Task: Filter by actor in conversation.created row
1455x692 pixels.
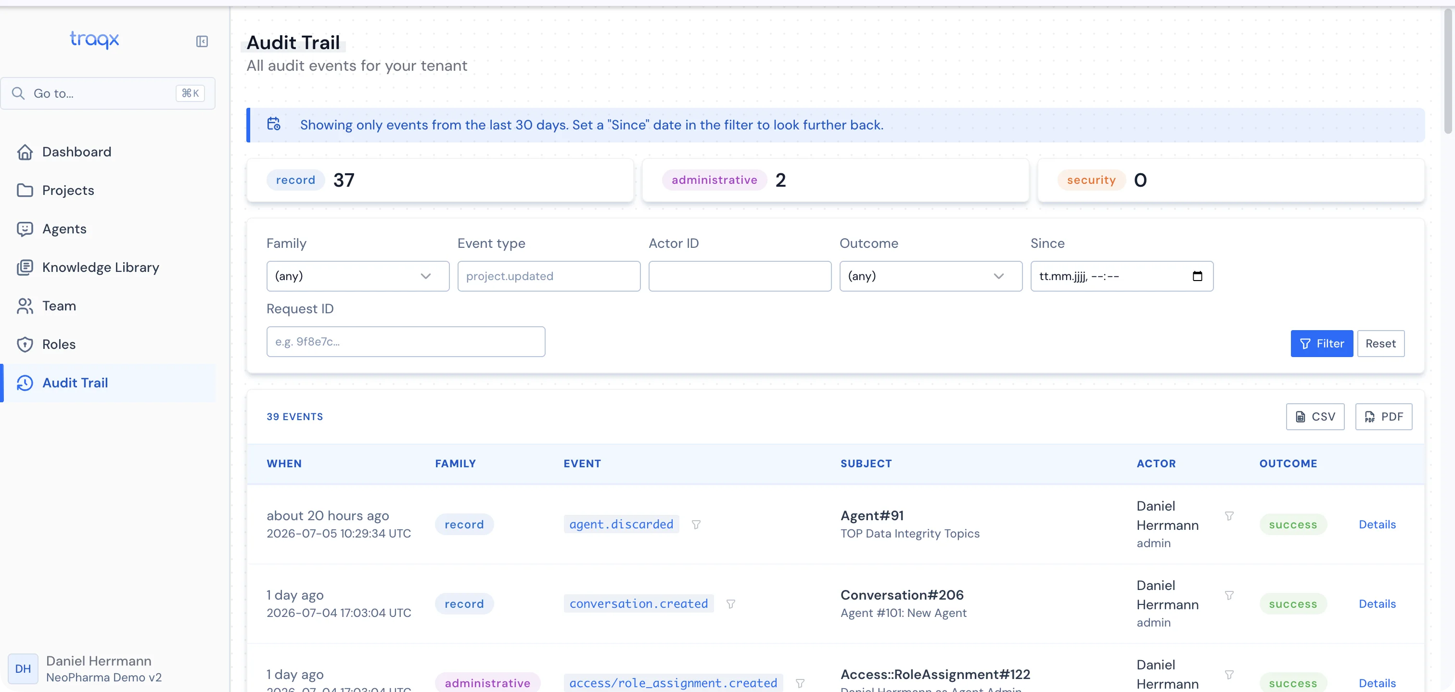Action: (x=1228, y=595)
